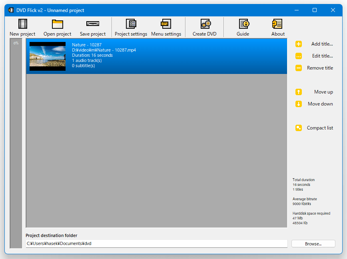Image resolution: width=347 pixels, height=259 pixels.
Task: Click the DVD Flick app icon in title bar
Action: [x=11, y=10]
